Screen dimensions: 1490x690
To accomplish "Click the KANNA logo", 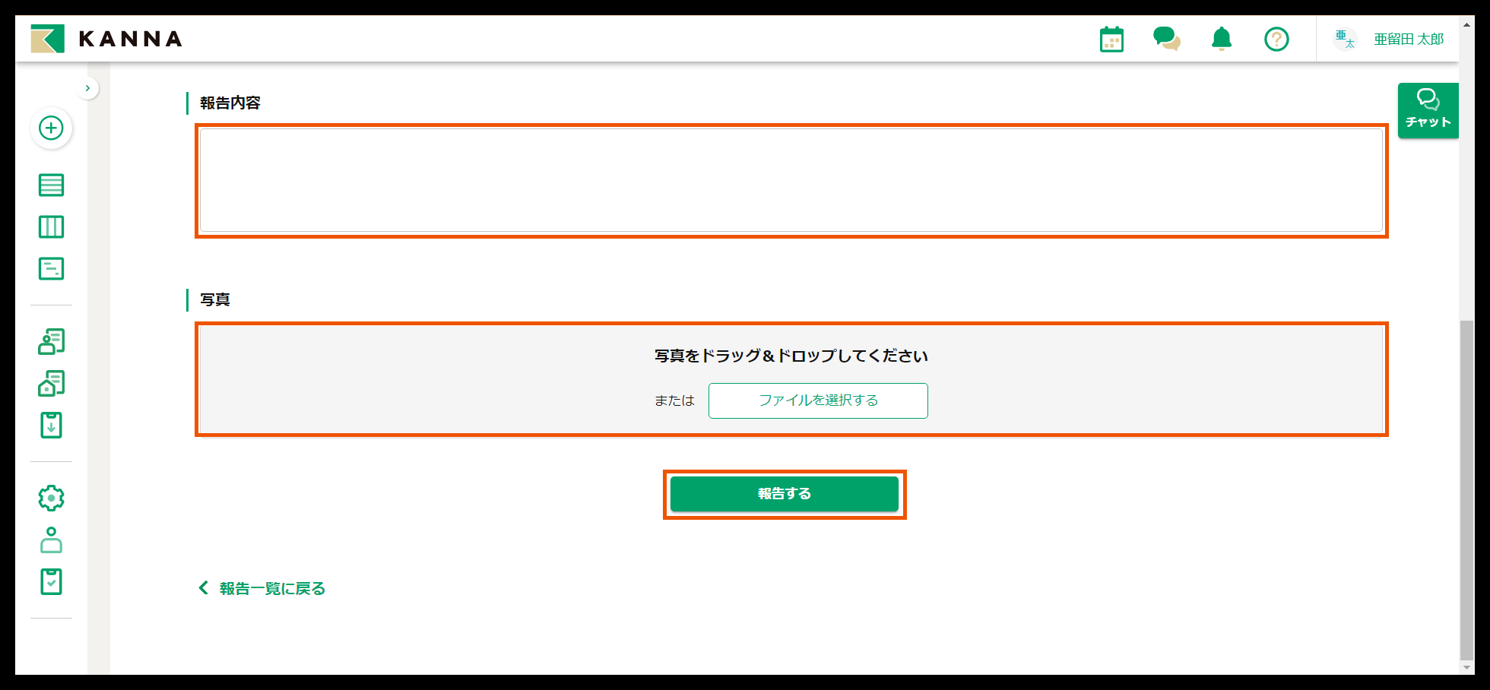I will [106, 38].
